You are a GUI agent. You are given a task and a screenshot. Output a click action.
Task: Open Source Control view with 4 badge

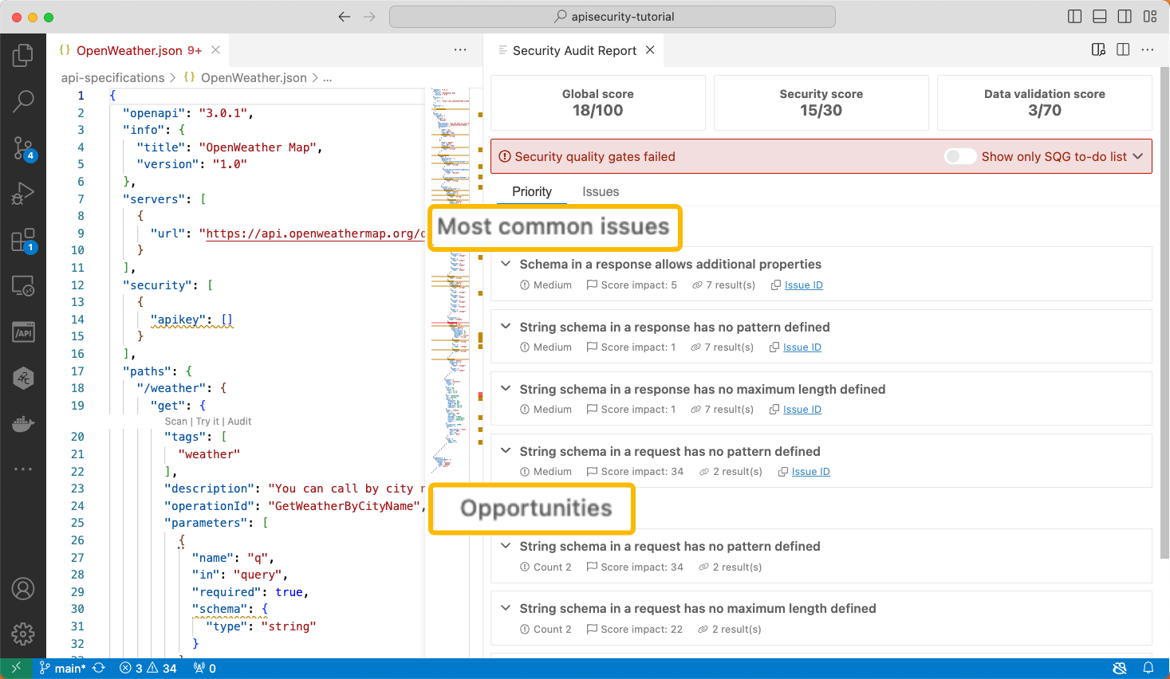(x=23, y=147)
